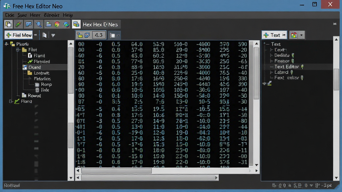Select the Dcand item in left tree

click(34, 67)
